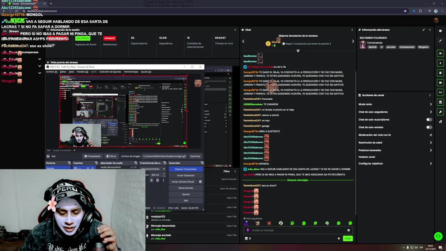
Task: Expand Modo lento options
Action: click(431, 104)
